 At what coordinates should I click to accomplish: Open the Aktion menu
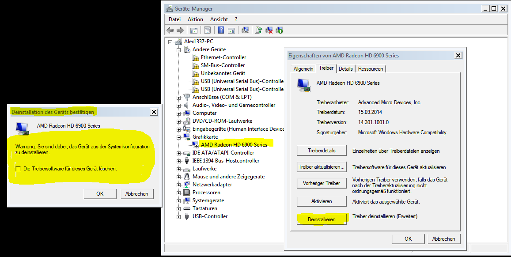pyautogui.click(x=195, y=19)
